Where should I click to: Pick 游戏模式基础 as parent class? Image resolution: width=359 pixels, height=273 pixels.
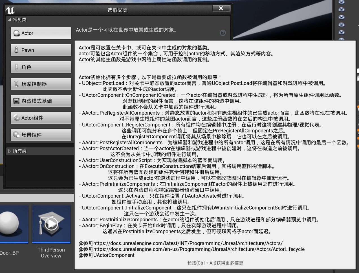(41, 101)
